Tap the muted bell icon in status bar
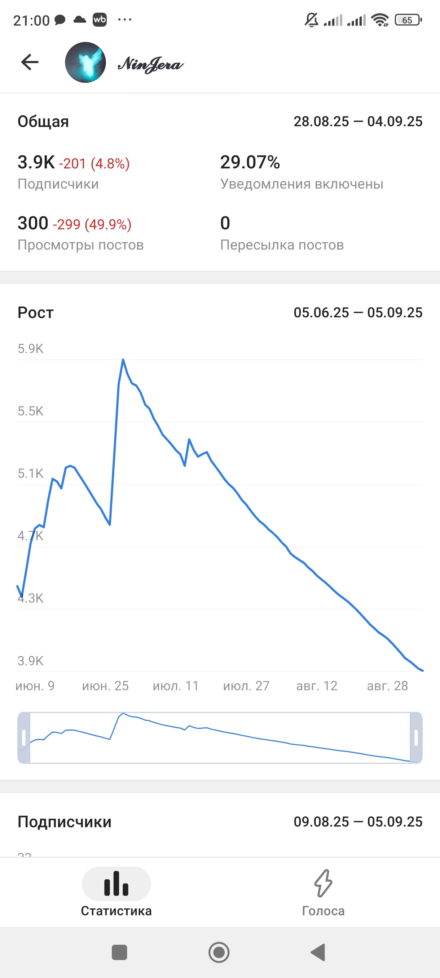Image resolution: width=440 pixels, height=978 pixels. coord(311,20)
